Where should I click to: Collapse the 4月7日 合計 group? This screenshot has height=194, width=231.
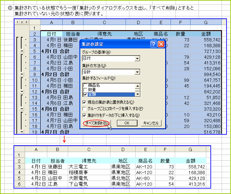pos(22,132)
